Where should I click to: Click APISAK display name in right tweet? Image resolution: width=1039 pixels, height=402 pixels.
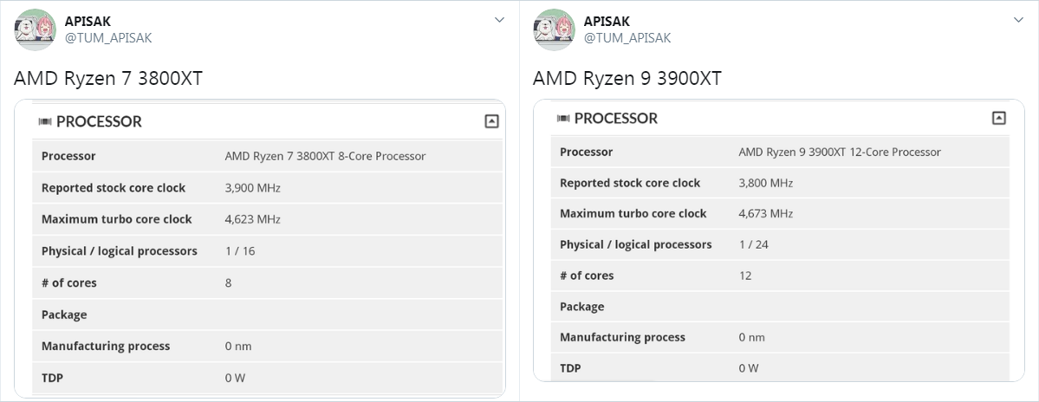tap(607, 21)
